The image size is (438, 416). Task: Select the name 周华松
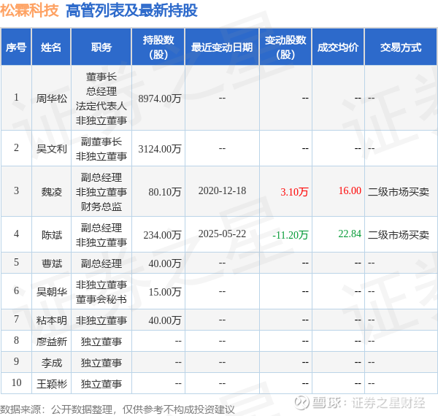tap(51, 99)
